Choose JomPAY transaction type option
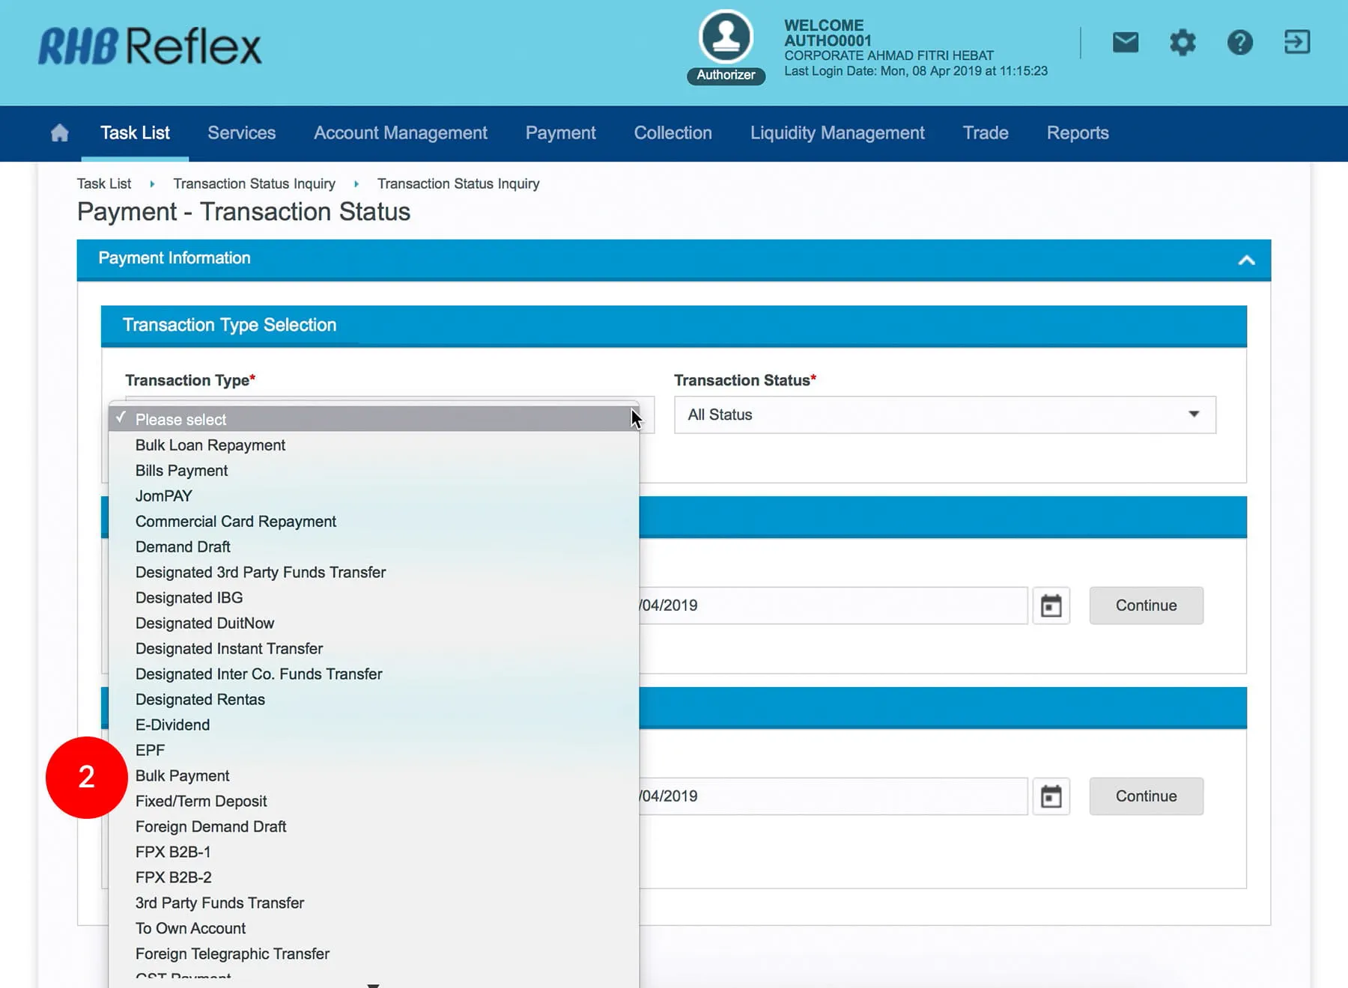 tap(163, 495)
